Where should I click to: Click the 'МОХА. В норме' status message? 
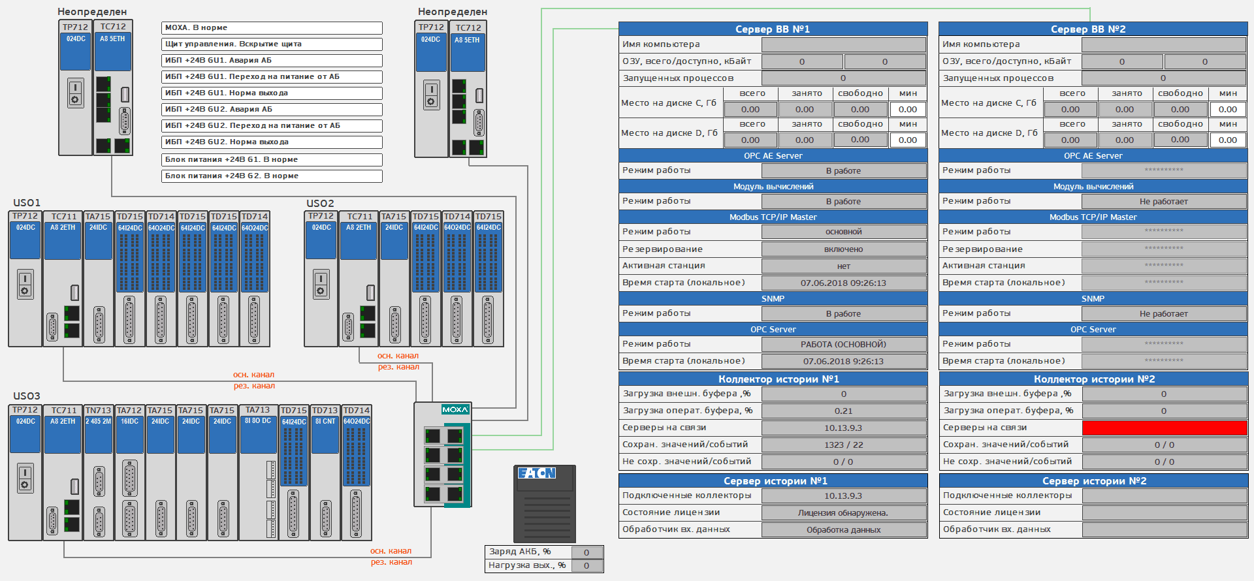pos(272,28)
